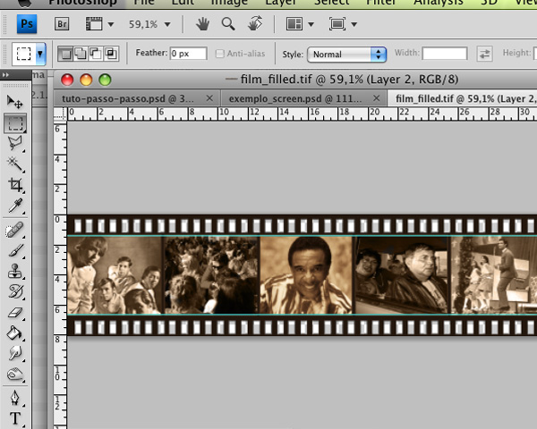Click the Feather value input field

click(x=189, y=55)
